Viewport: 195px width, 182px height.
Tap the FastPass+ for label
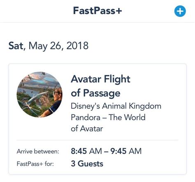point(35,164)
